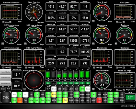The image size is (136, 109).
Task: Toggle the white Shore indicator
Action: [x=88, y=89]
